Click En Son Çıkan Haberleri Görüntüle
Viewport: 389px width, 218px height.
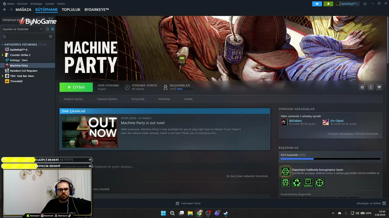247,176
